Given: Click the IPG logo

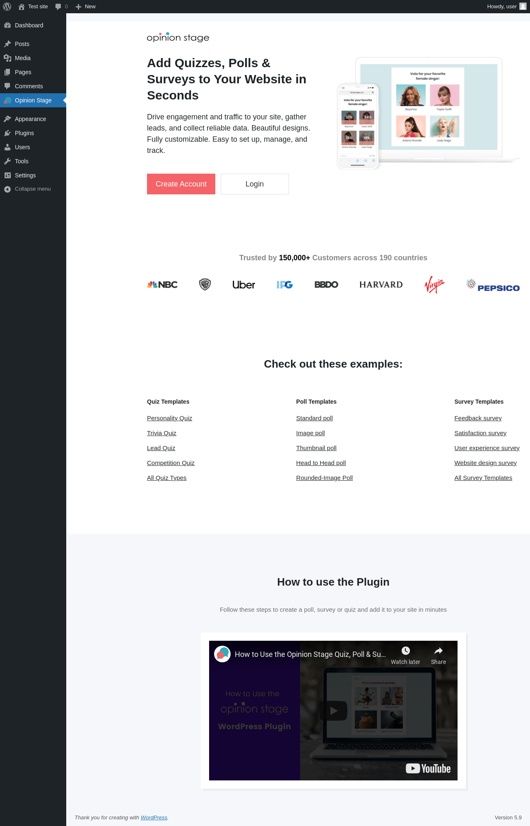Looking at the screenshot, I should click(x=284, y=285).
